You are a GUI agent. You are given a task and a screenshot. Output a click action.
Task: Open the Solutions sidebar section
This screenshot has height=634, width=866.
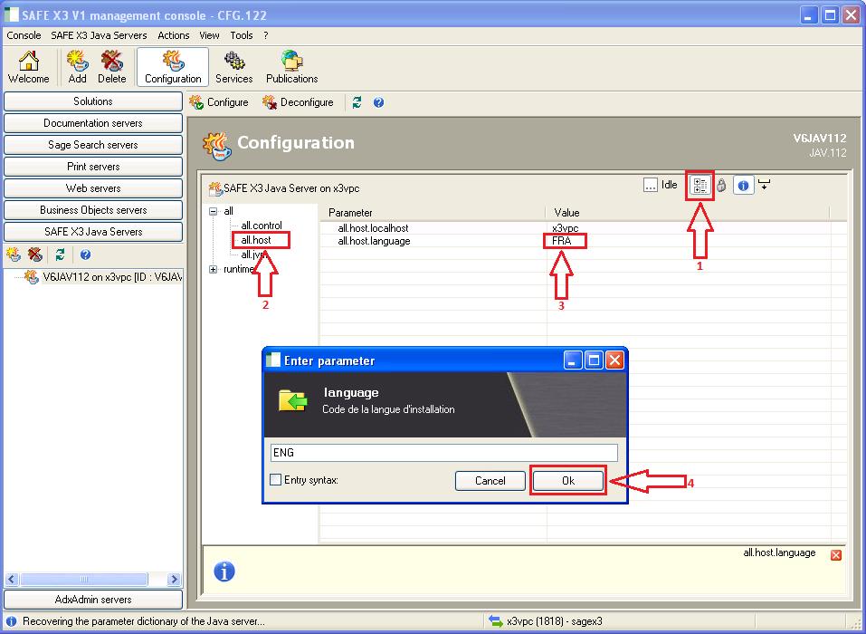click(x=93, y=101)
